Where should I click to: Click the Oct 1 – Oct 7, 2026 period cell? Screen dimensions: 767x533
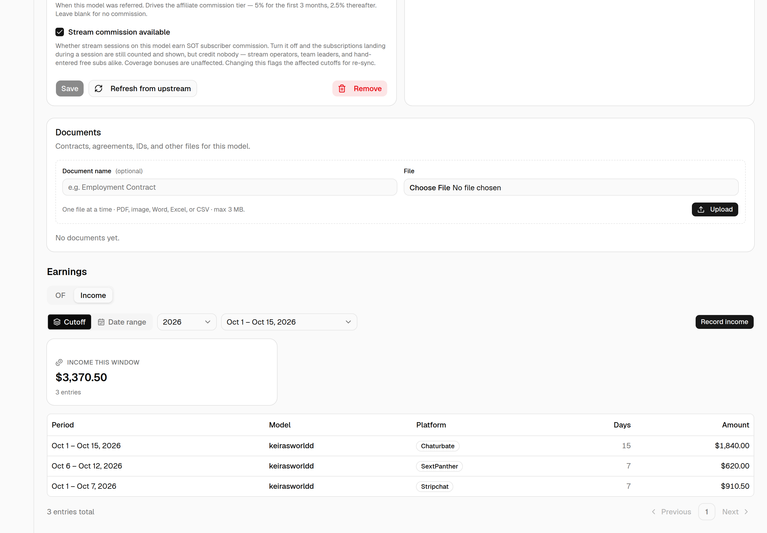click(x=84, y=486)
